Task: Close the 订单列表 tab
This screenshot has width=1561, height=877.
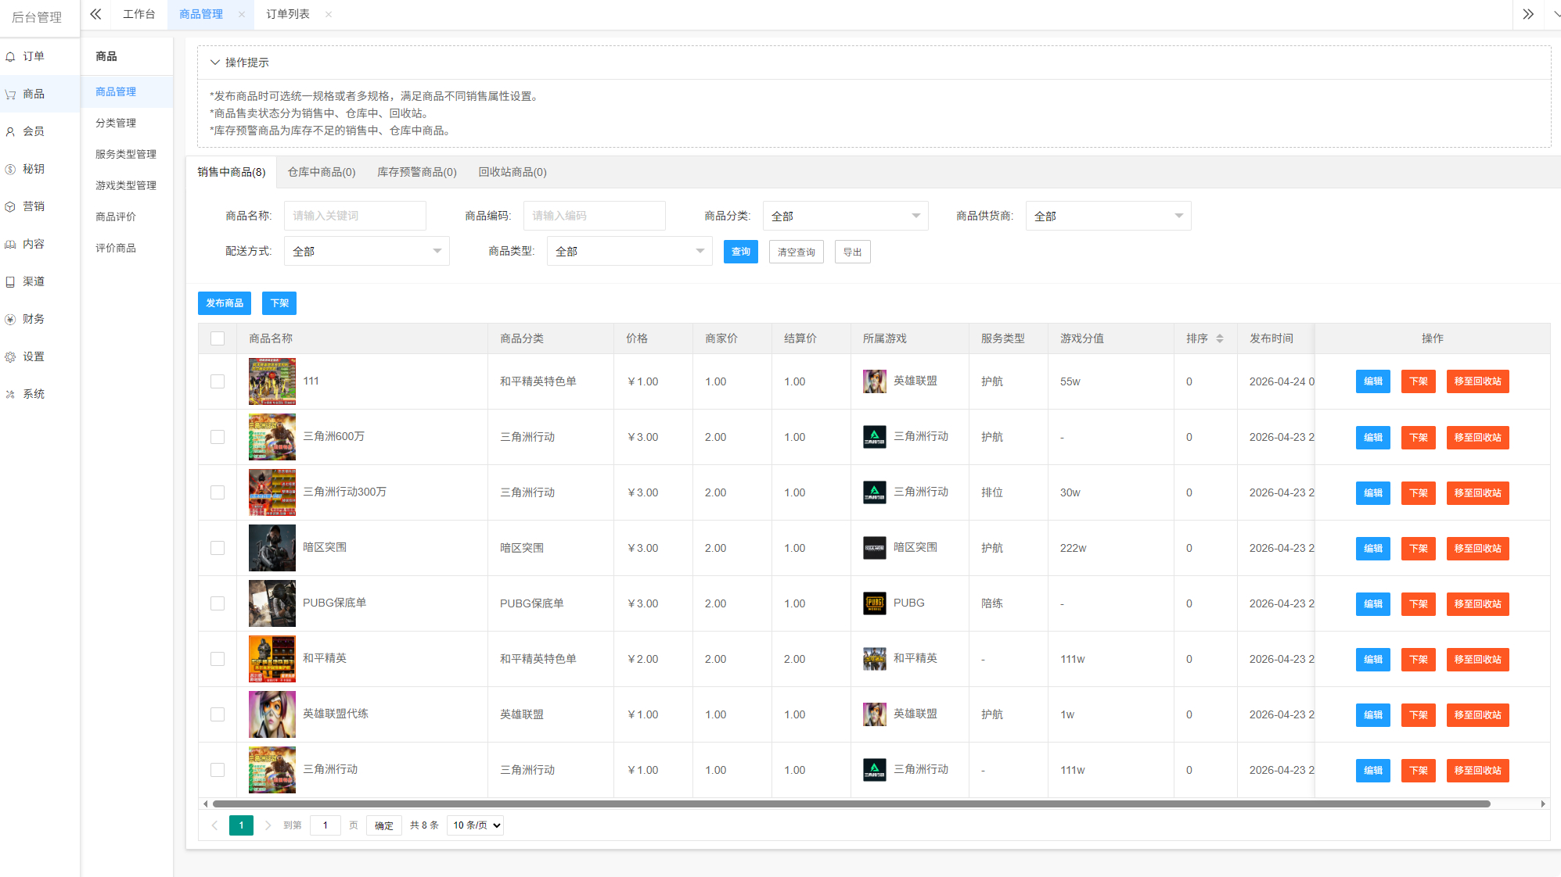Action: pyautogui.click(x=329, y=14)
